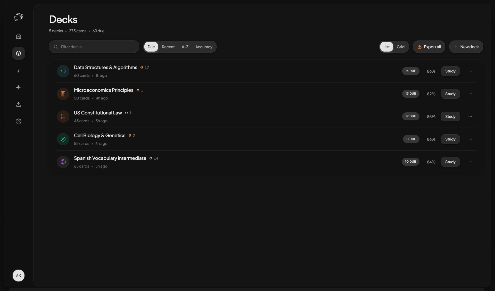Click the sparkle AI icon in sidebar
The image size is (495, 291).
coord(19,87)
